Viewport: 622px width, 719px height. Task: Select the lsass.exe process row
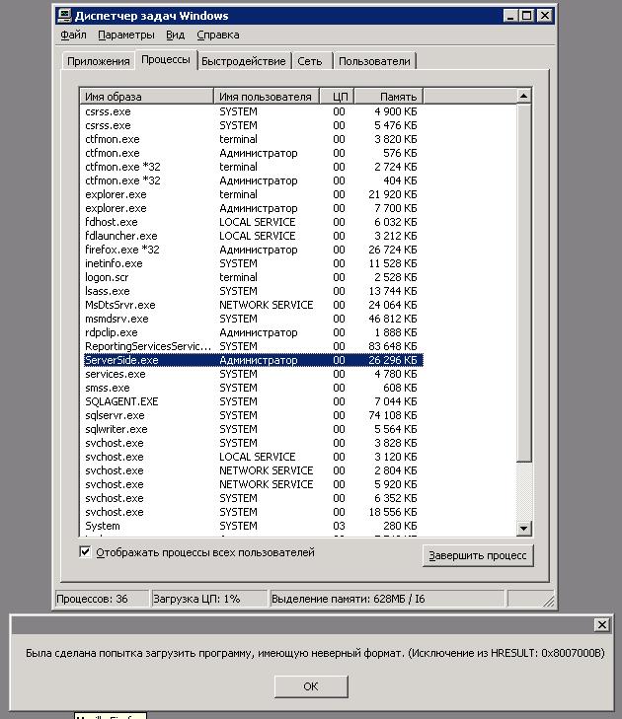253,291
